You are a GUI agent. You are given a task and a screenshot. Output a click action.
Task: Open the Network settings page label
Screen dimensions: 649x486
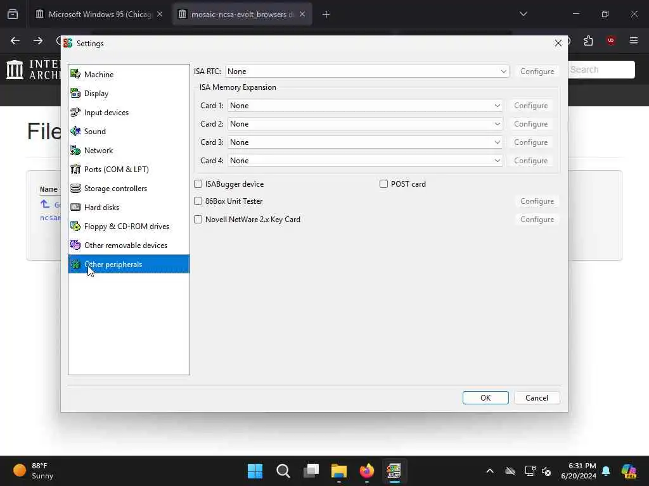[x=98, y=151]
